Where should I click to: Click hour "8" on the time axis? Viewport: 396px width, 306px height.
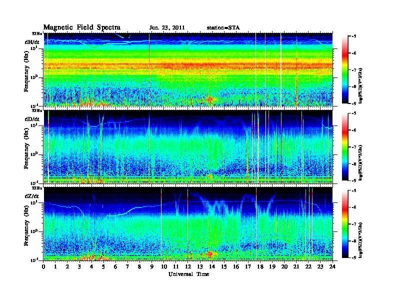(x=139, y=266)
